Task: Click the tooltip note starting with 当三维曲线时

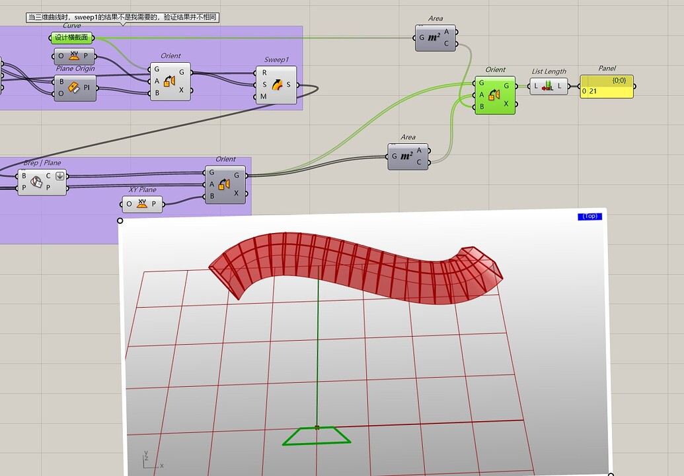Action: 122,18
